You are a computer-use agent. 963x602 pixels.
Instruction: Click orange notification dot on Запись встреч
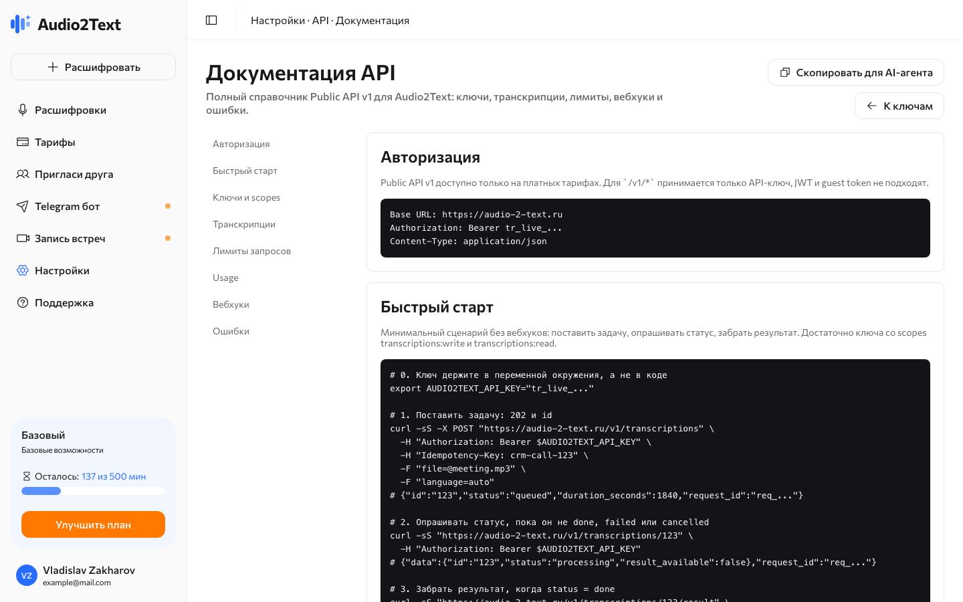(168, 238)
